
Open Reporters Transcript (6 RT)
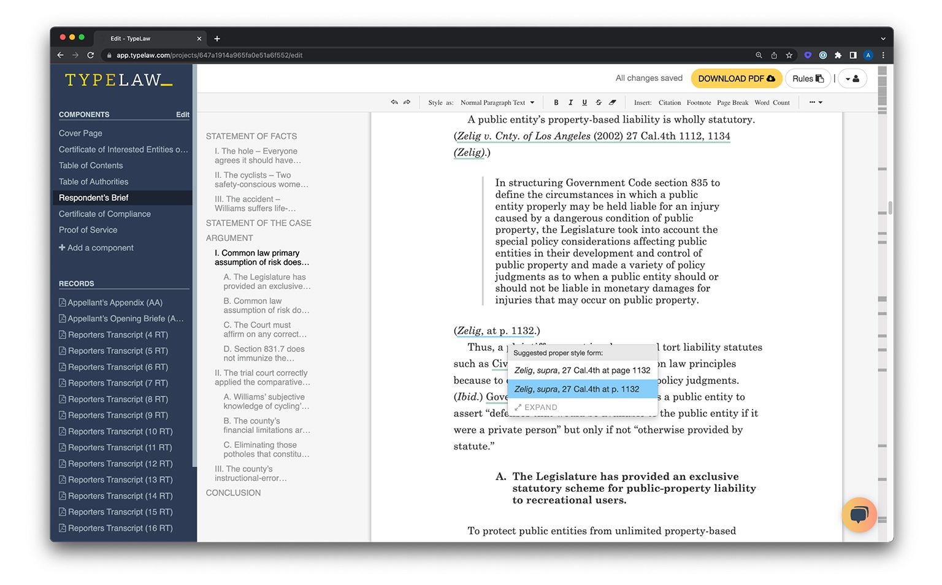113,367
